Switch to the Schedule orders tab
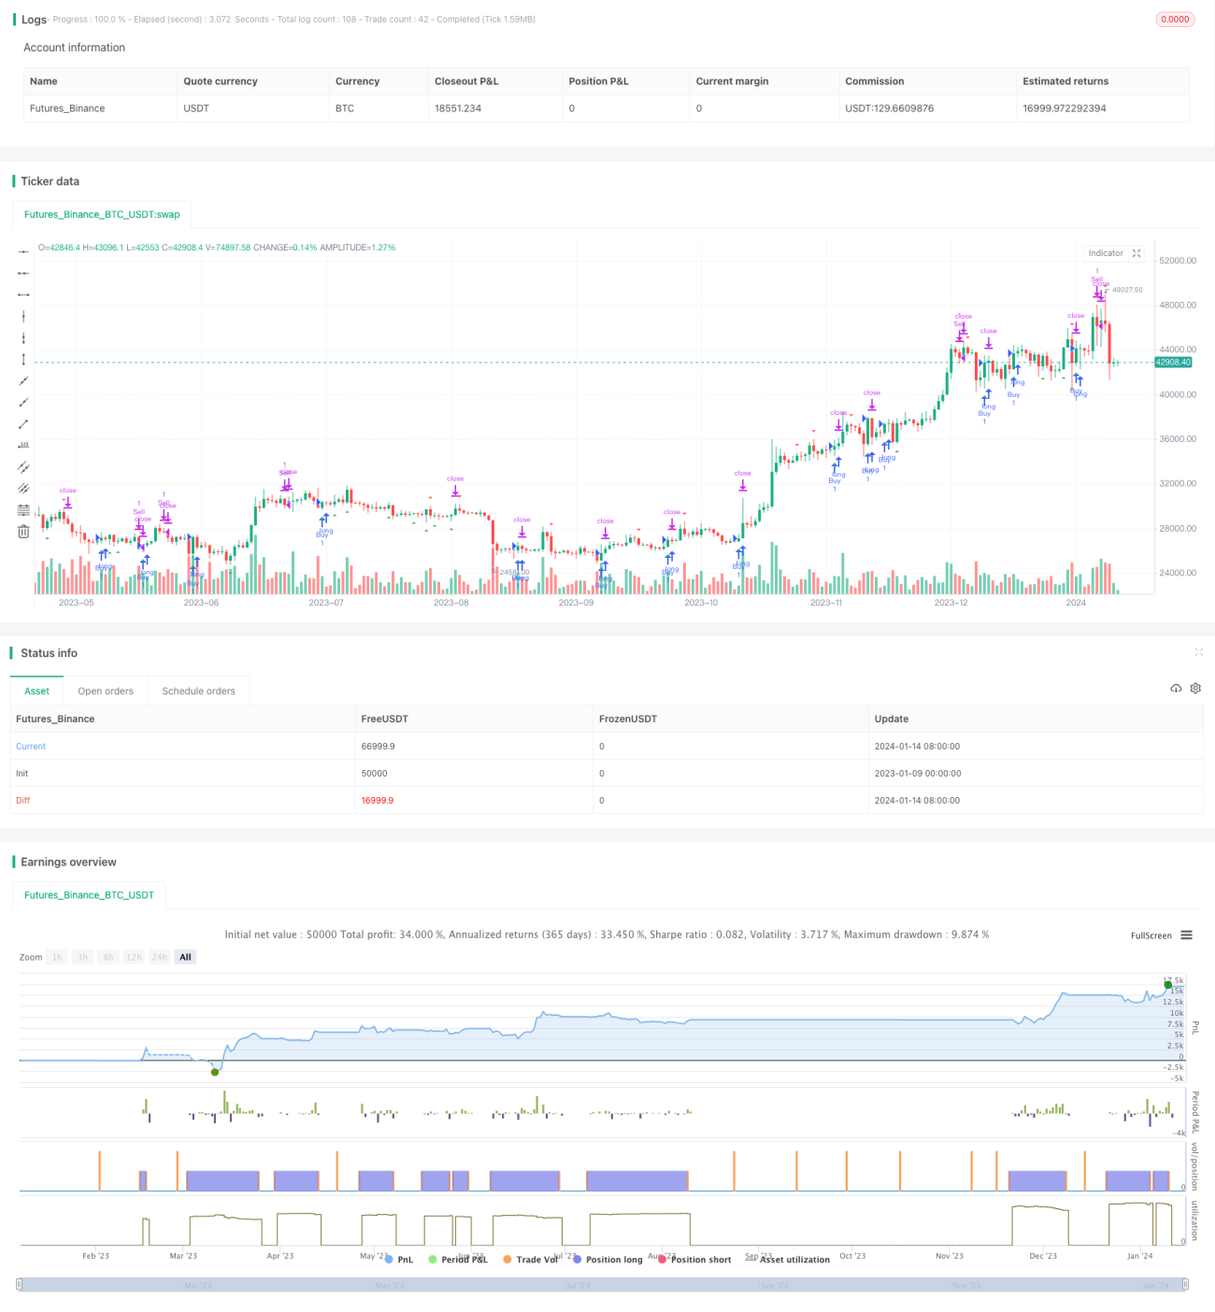The image size is (1215, 1312). (198, 692)
